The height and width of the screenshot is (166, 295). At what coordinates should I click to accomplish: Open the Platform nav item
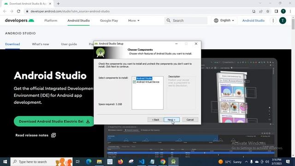pos(51,20)
